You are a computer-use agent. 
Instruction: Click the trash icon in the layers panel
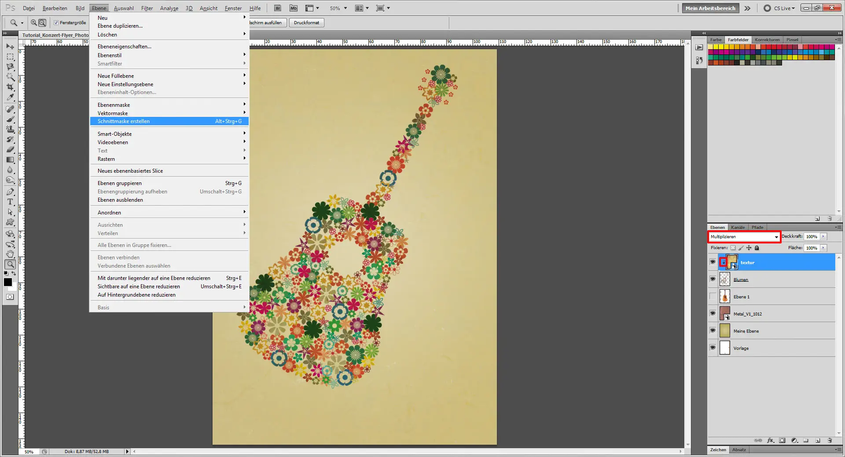coord(830,440)
